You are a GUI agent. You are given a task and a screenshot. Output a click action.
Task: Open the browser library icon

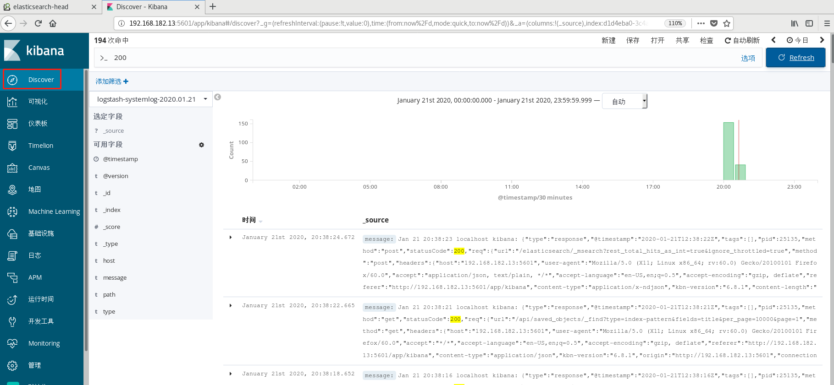pos(795,23)
